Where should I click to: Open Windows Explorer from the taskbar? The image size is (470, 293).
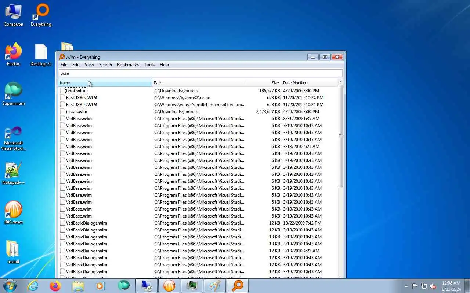pyautogui.click(x=78, y=286)
